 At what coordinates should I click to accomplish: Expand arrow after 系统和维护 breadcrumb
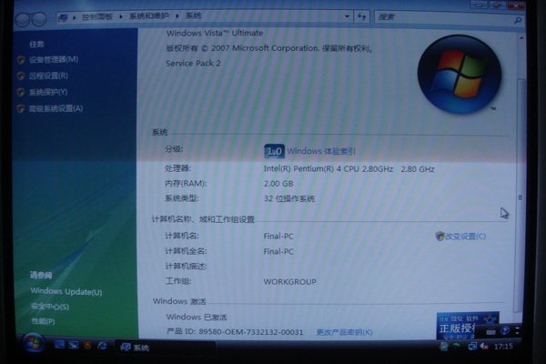tap(177, 16)
